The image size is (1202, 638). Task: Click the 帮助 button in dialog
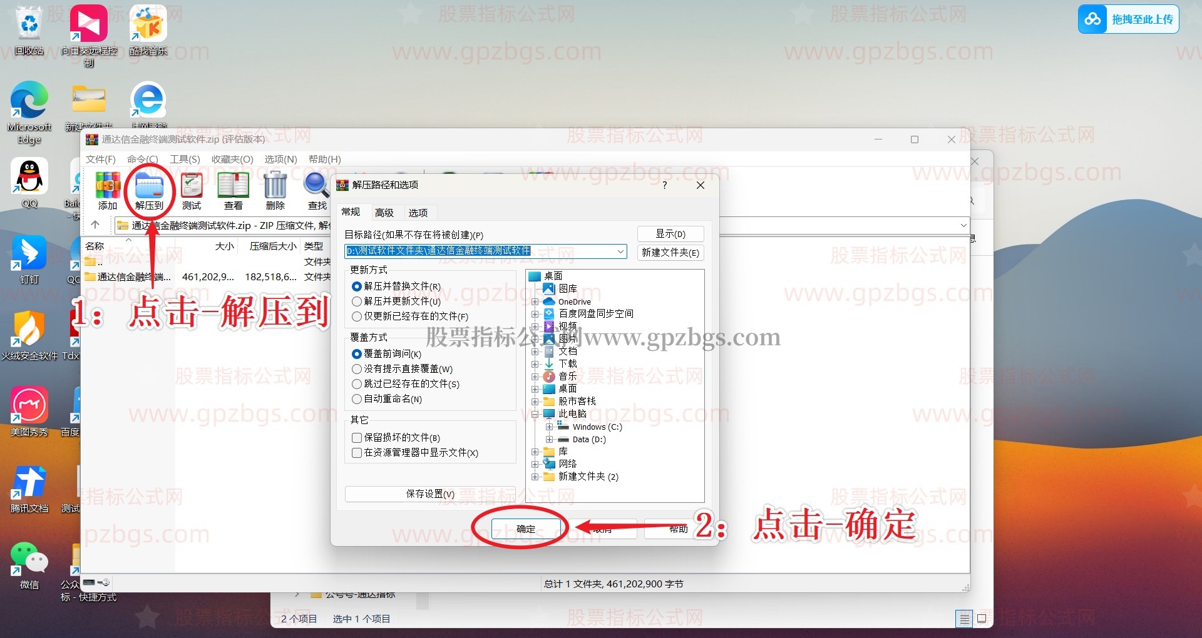679,529
